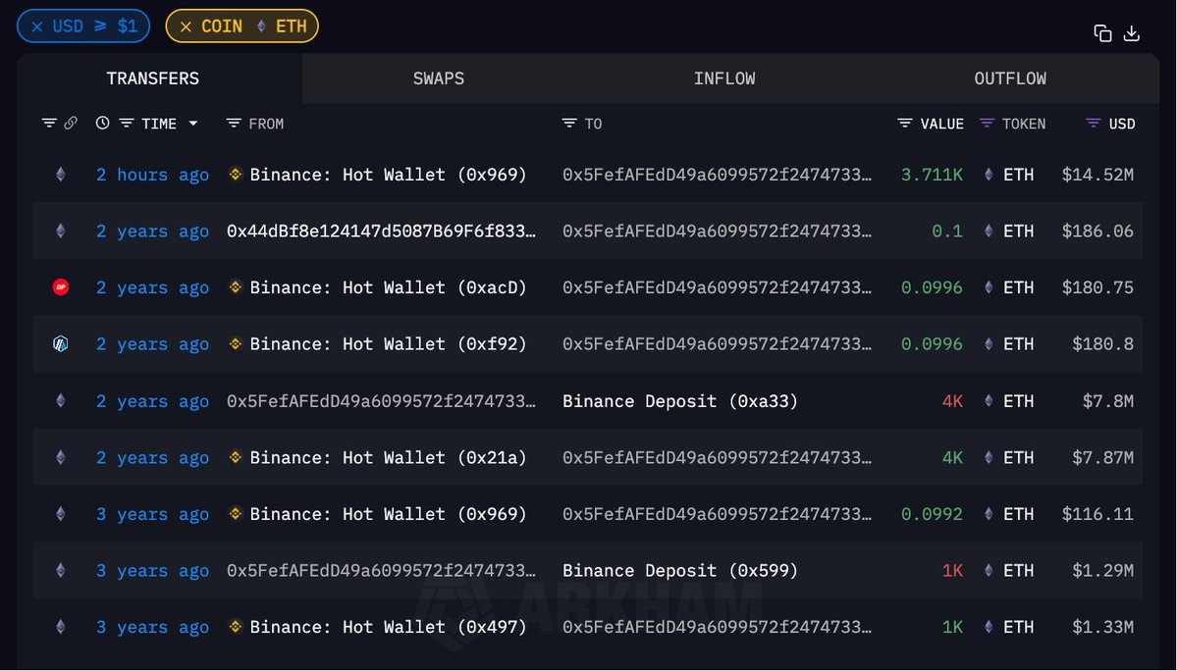Open Binance: Hot Wallet (0x21a)
1177x671 pixels.
point(388,457)
